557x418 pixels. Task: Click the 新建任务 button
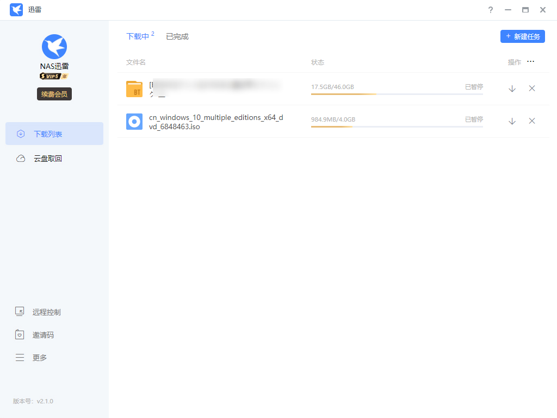tap(522, 36)
